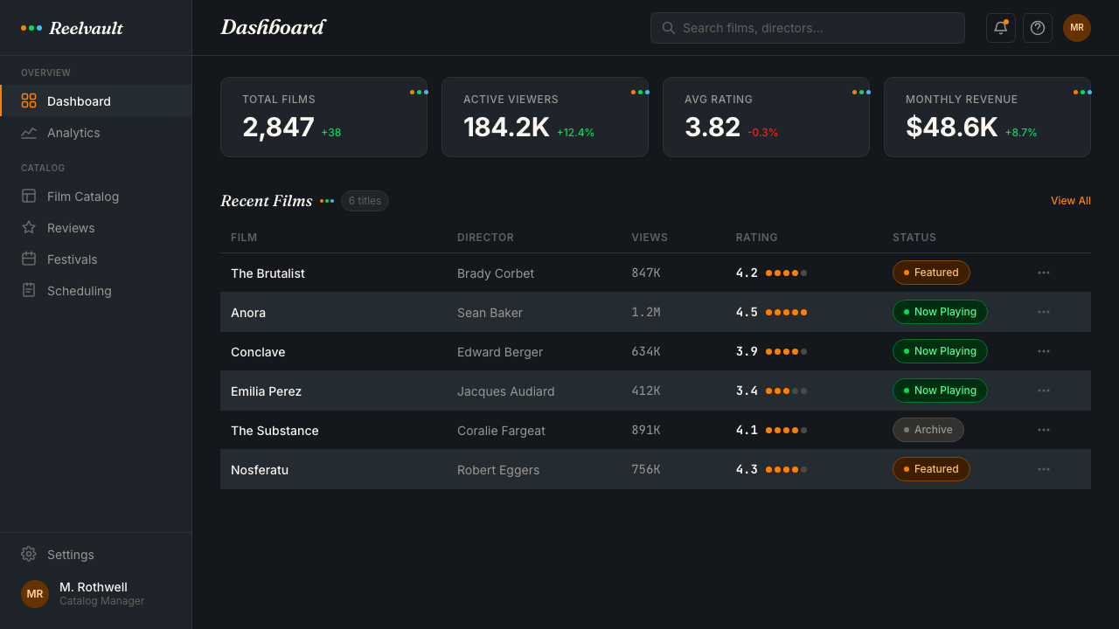Open more options for Nosferatu

click(1044, 469)
